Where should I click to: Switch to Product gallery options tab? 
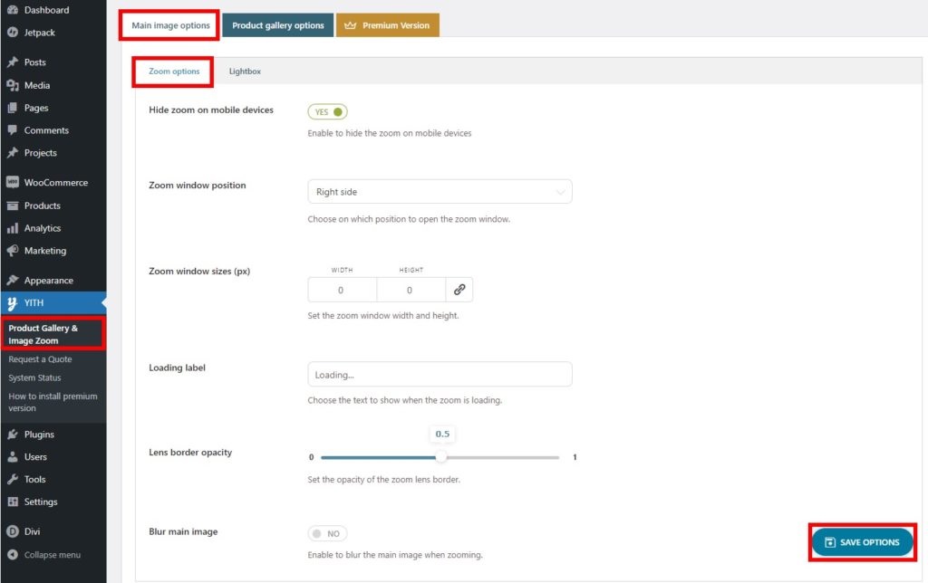point(277,25)
